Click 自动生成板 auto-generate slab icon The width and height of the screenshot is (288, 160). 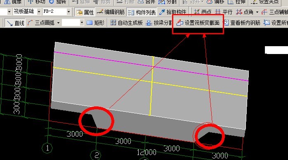pos(127,23)
